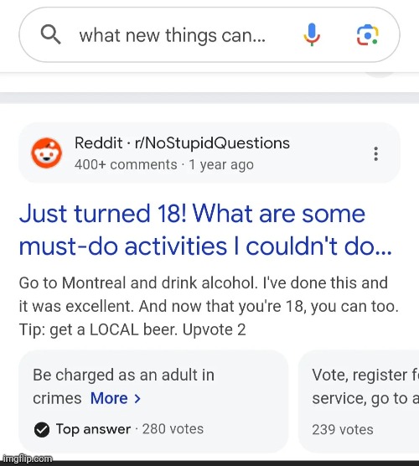Click the 'More' link text

[x=109, y=398]
